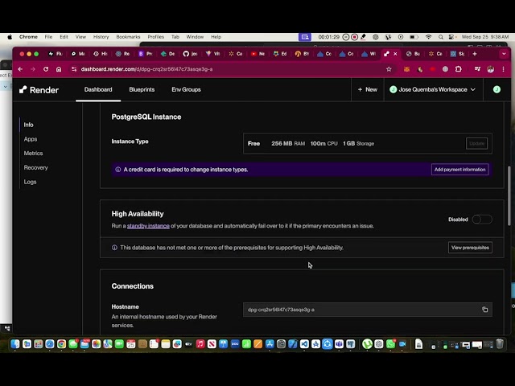Click the View prerequisites button
This screenshot has width=515, height=386.
pyautogui.click(x=470, y=248)
